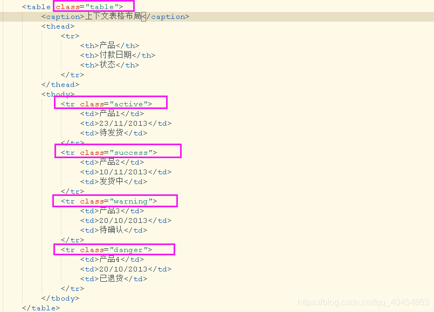
Task: Click the td cell "发货中"
Action: coord(114,181)
